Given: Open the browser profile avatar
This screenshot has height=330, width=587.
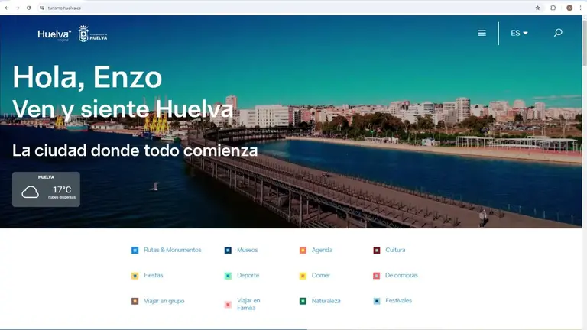Looking at the screenshot, I should (569, 8).
